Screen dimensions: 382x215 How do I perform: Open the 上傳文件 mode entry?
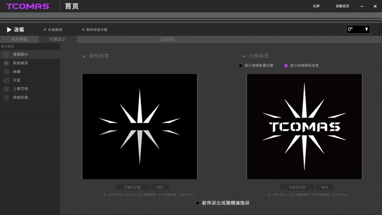(30, 89)
